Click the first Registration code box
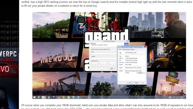 point(95,63)
